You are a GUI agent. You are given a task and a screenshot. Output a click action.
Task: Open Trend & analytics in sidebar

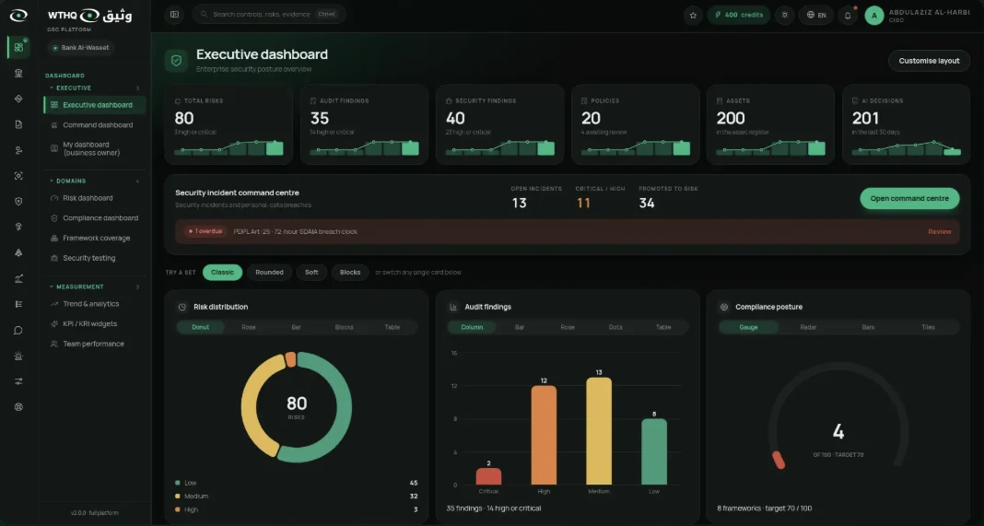pyautogui.click(x=95, y=304)
